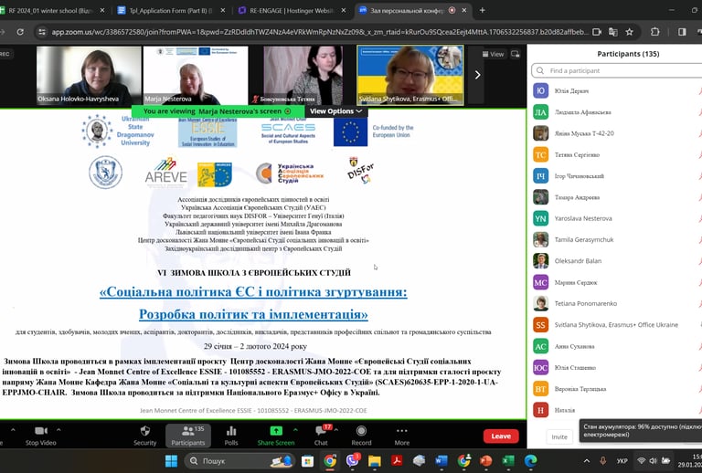Click the site information icon in address bar

pyautogui.click(x=42, y=32)
